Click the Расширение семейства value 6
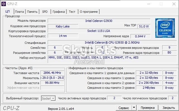The image size is (179, 111). (55, 52)
